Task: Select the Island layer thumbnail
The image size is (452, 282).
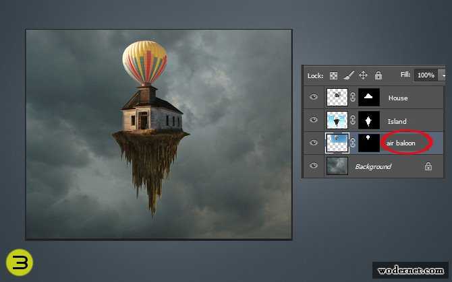Action: [x=337, y=121]
